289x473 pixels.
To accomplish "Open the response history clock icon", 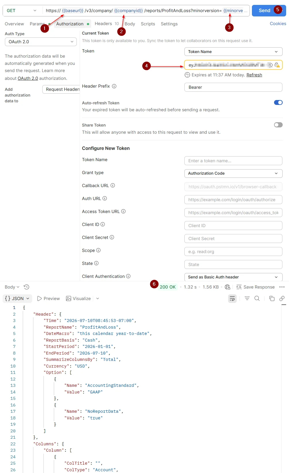I will point(26,287).
